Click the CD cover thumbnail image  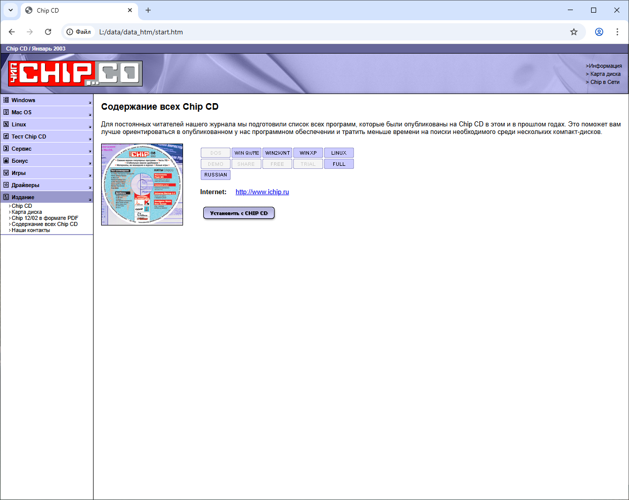click(142, 185)
